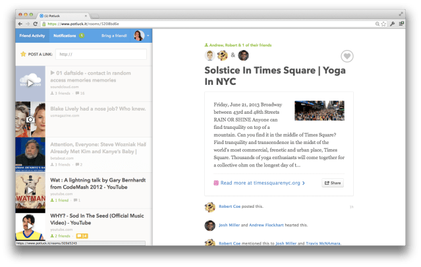Image resolution: width=421 pixels, height=267 pixels.
Task: Click the star icon beside POST A LINK
Action: pyautogui.click(x=23, y=54)
